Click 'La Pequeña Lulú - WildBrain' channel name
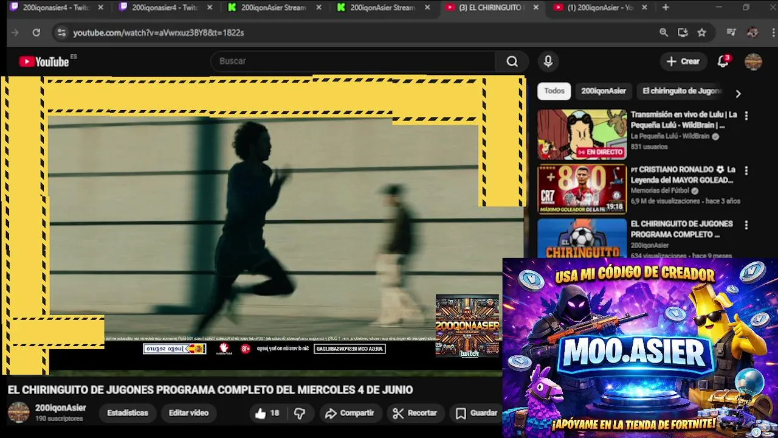The height and width of the screenshot is (438, 778). tap(670, 137)
